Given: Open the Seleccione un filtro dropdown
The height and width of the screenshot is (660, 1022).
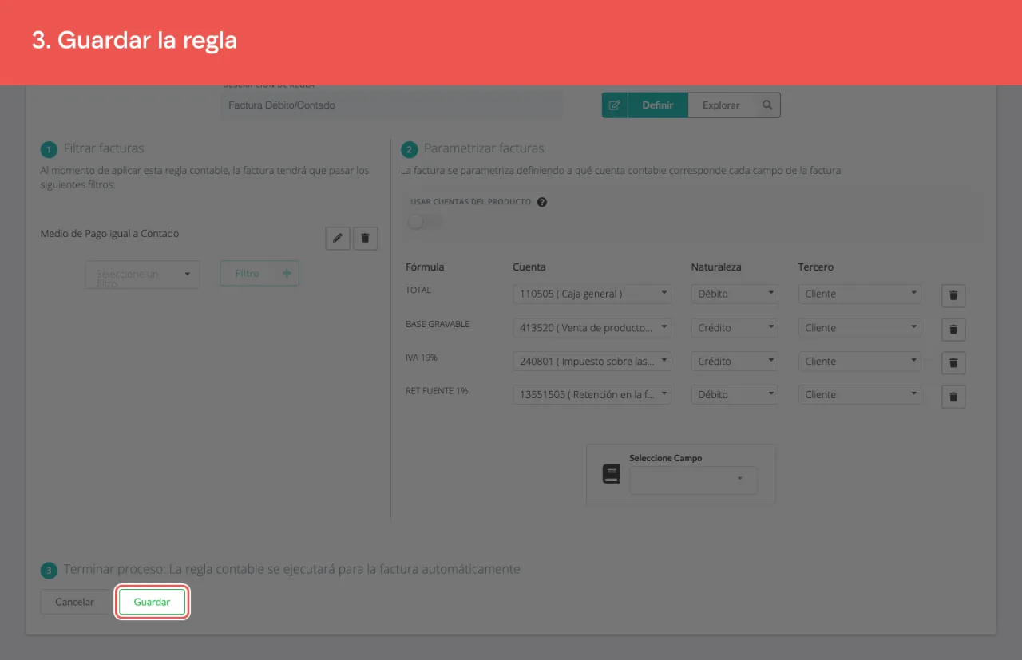Looking at the screenshot, I should pos(142,274).
